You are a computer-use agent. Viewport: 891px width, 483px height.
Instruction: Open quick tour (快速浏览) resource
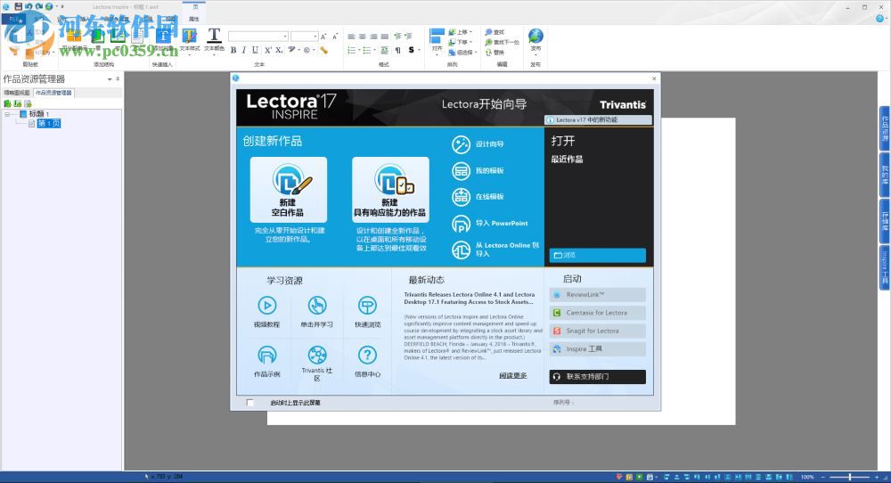[x=367, y=311]
